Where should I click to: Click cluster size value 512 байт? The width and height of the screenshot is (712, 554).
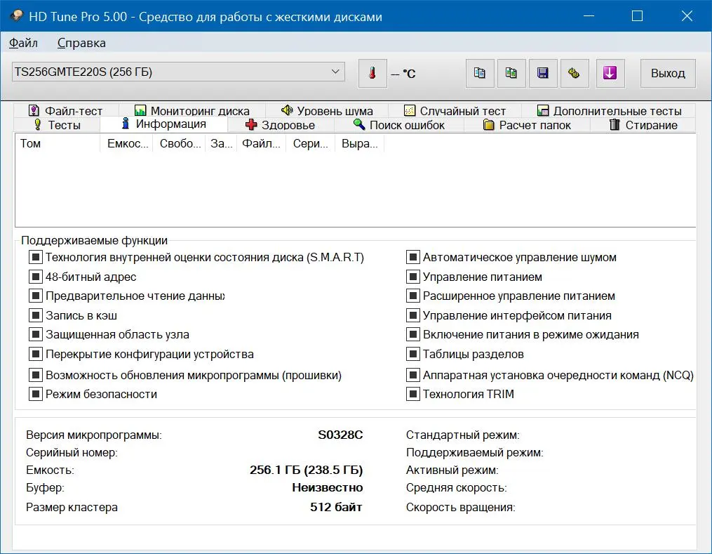[336, 507]
